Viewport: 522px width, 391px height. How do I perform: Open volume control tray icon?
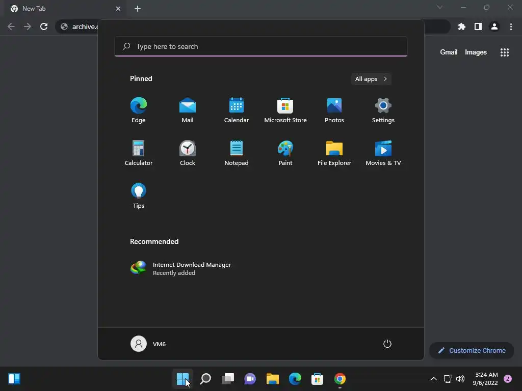(x=460, y=379)
